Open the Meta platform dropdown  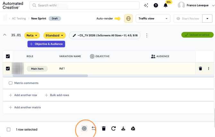coord(32,36)
